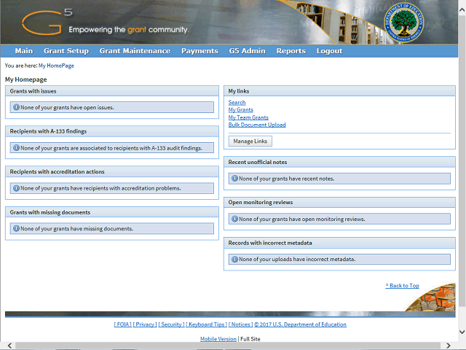Click info icon in accreditation actions panel
The image size is (466, 350).
pos(16,188)
